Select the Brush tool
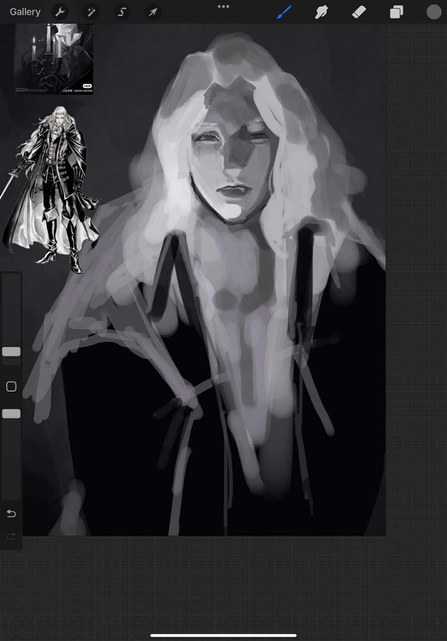The height and width of the screenshot is (641, 447). [284, 12]
